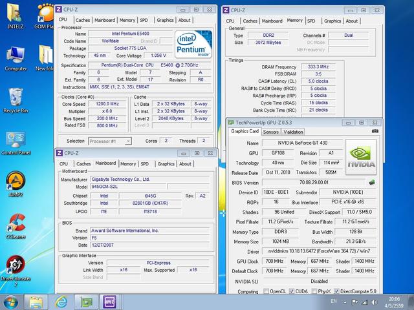Toggle the PhysX checkbox in GPU-Z
This screenshot has width=414, height=310.
[314, 291]
